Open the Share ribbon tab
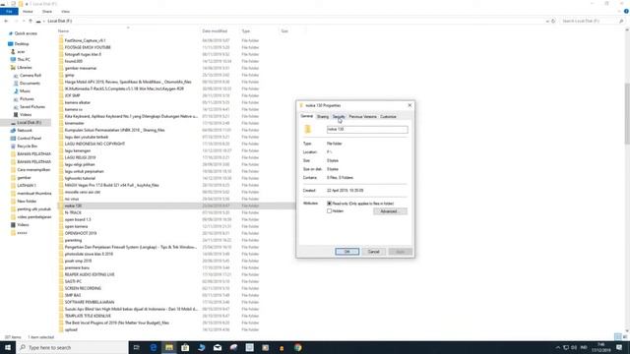This screenshot has height=354, width=630. (47, 12)
